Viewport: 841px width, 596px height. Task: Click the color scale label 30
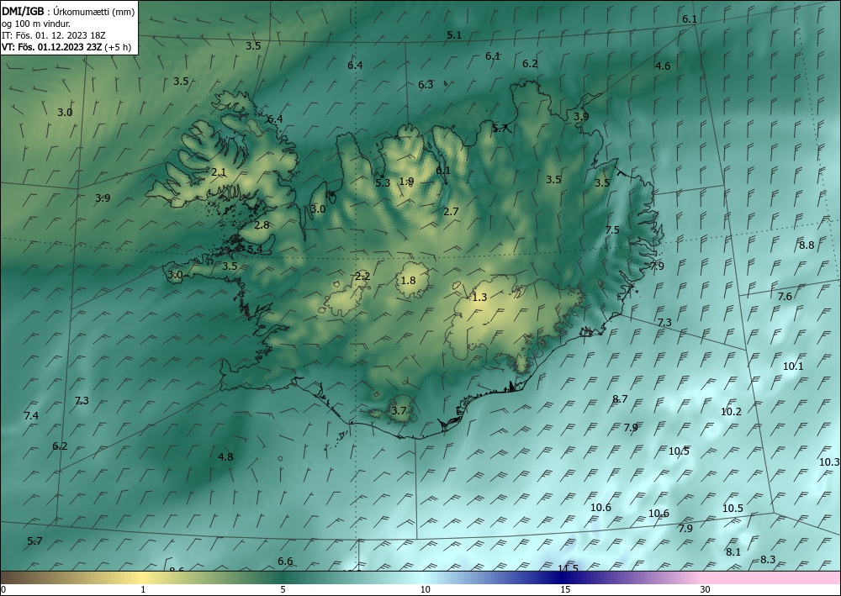(x=706, y=590)
